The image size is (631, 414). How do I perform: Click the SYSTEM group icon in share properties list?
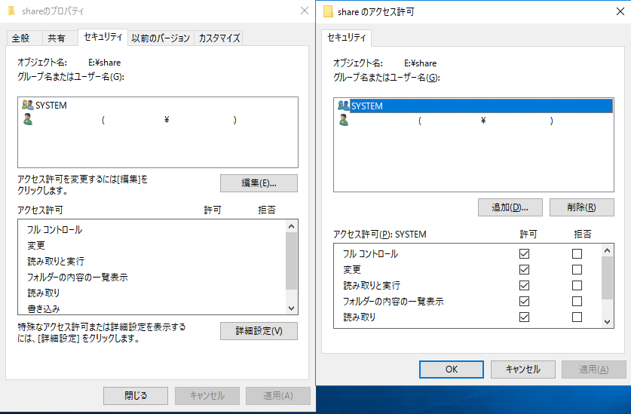[x=28, y=105]
